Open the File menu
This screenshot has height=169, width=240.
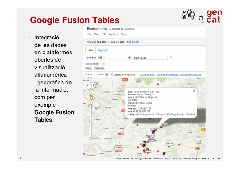[x=89, y=34]
